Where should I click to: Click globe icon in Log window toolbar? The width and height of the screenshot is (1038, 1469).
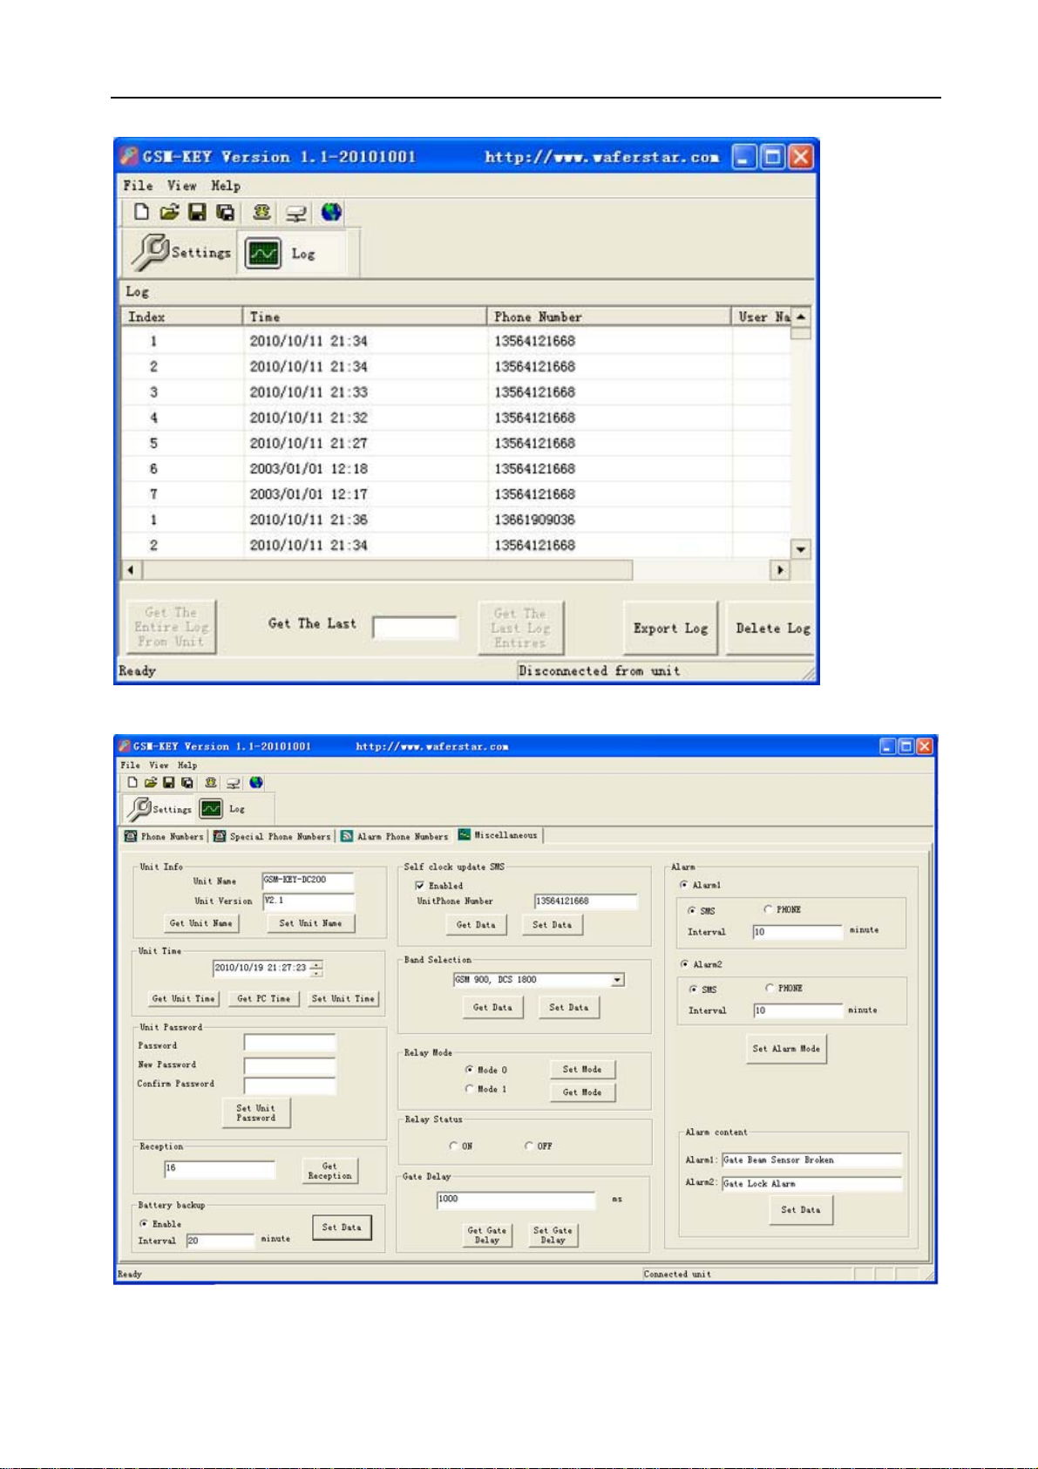click(331, 212)
